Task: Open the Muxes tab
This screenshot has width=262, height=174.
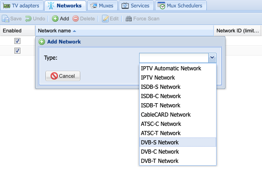Action: click(102, 6)
